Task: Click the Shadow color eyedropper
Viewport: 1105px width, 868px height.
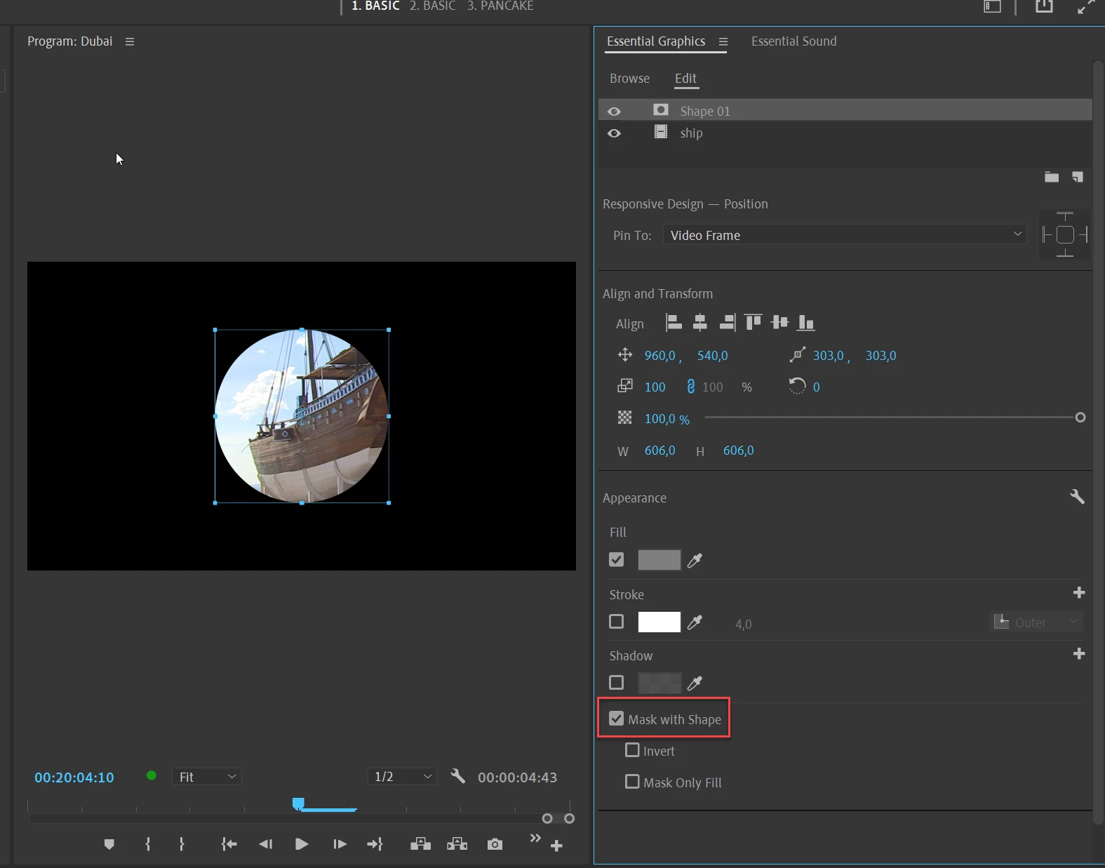Action: [x=695, y=683]
